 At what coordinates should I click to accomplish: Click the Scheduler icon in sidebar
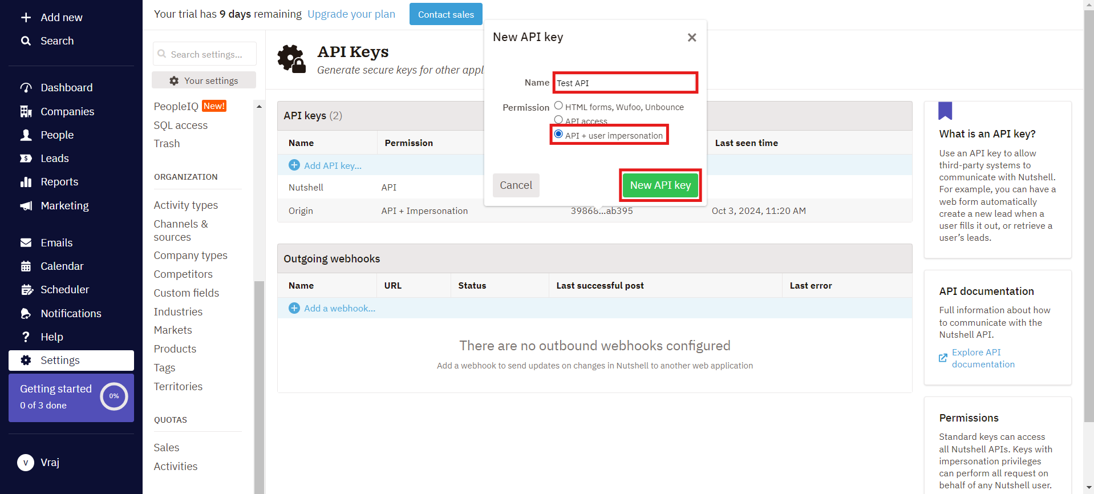27,290
